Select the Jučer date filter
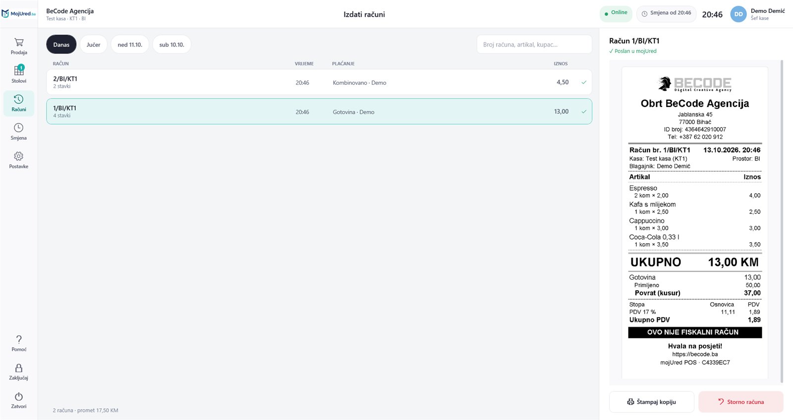 click(94, 45)
